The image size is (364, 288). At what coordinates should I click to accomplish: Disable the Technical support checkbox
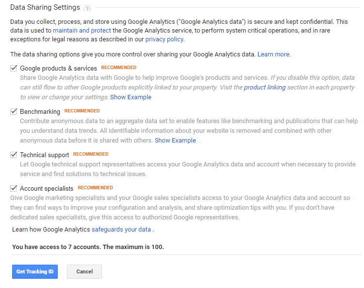14,155
